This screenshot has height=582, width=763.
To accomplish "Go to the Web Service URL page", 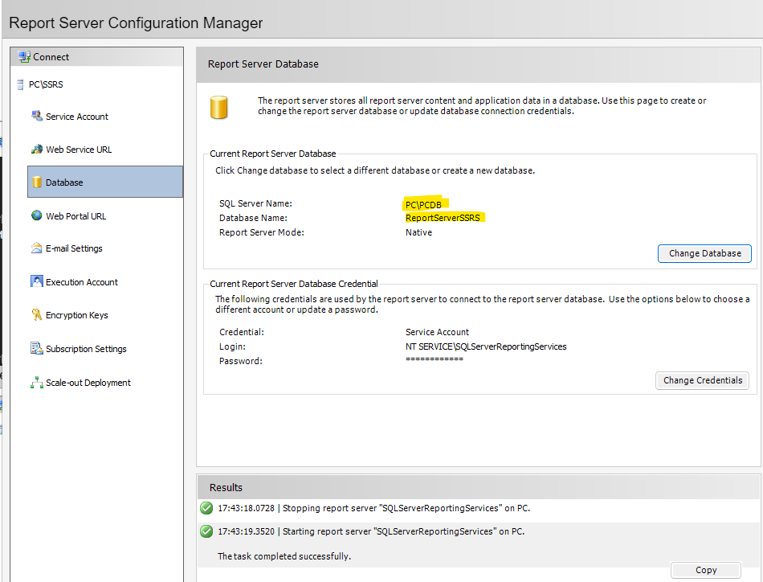I will pyautogui.click(x=79, y=150).
